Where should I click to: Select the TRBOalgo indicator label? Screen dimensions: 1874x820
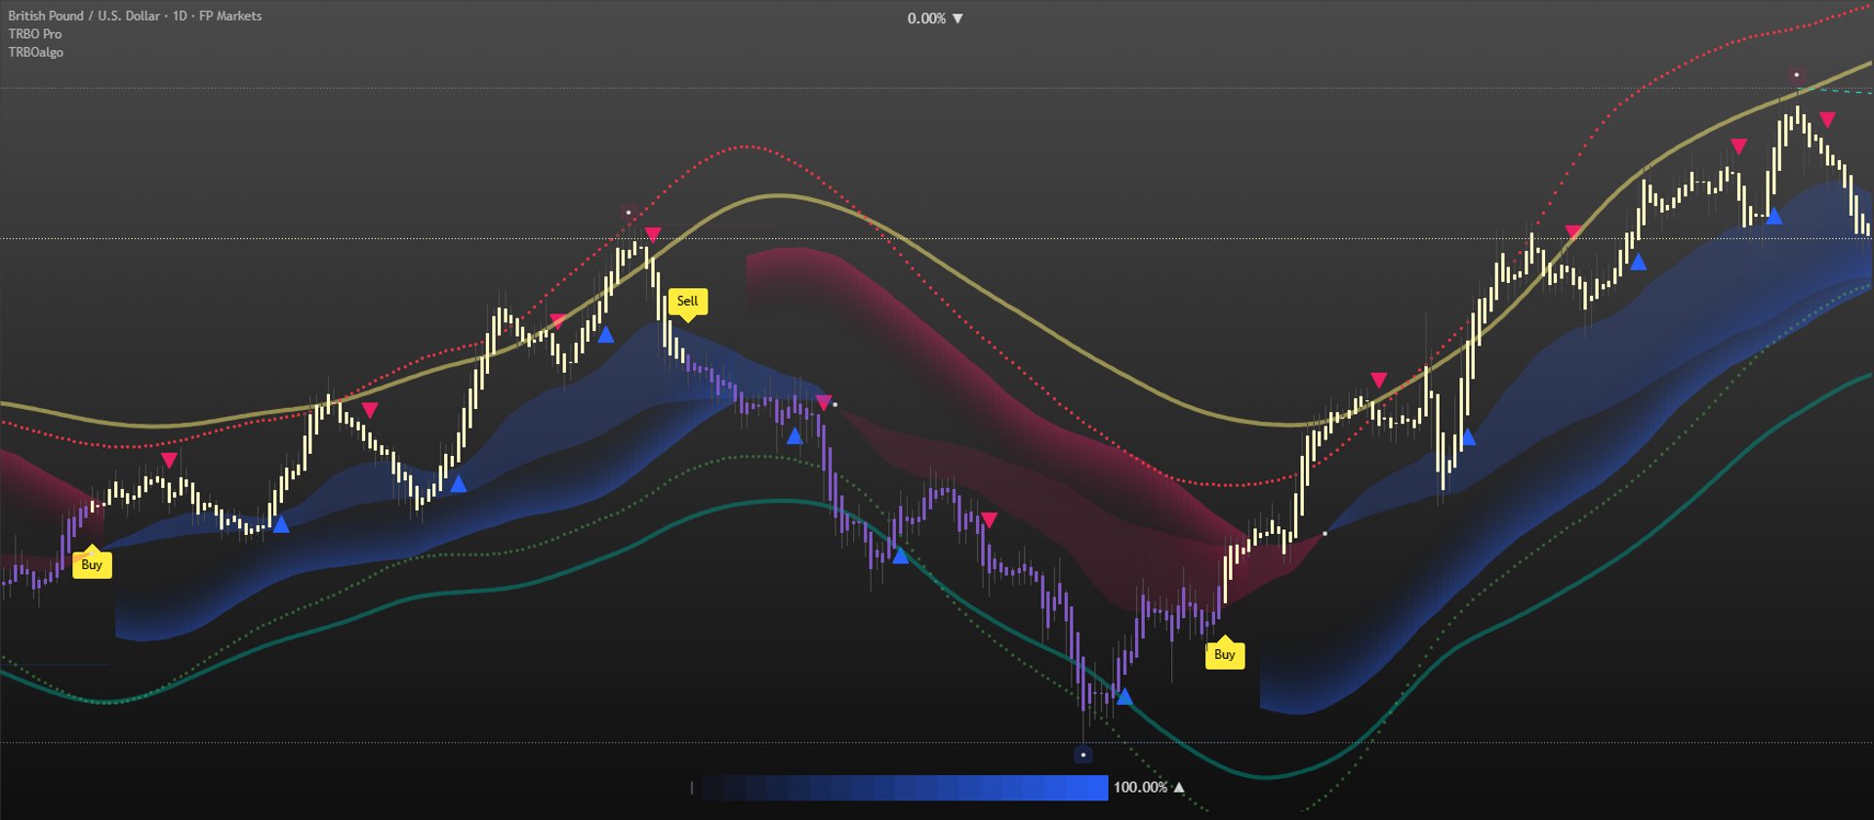[36, 52]
